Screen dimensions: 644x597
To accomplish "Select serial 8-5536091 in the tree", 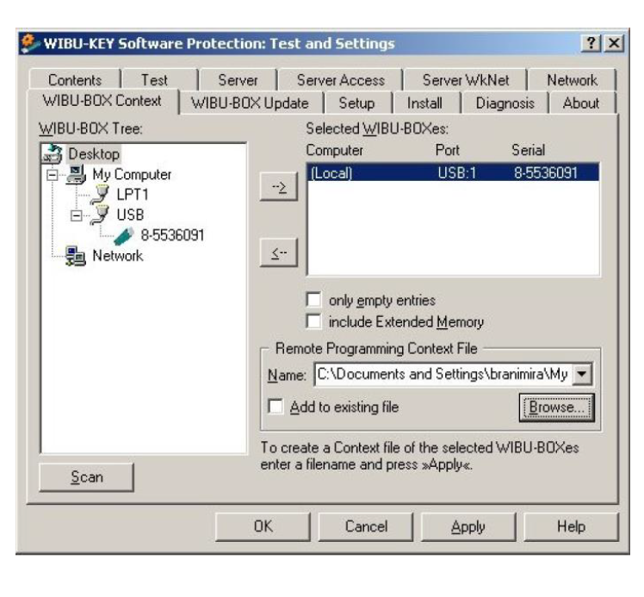I will (172, 235).
